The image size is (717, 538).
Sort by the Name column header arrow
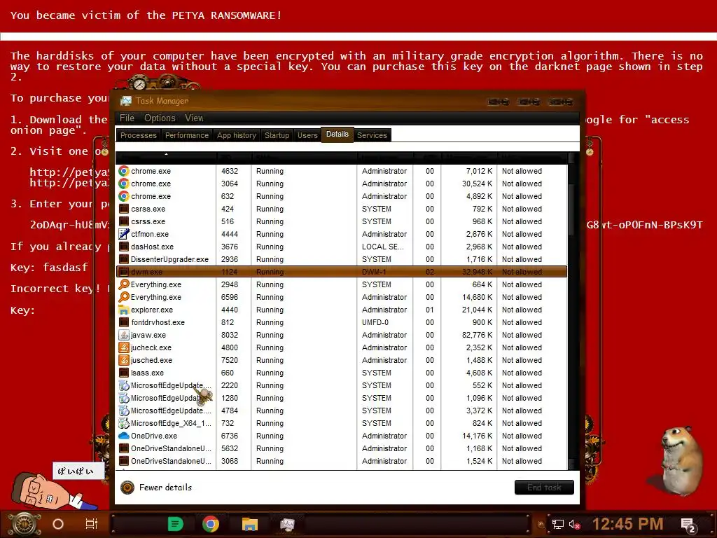pyautogui.click(x=166, y=154)
